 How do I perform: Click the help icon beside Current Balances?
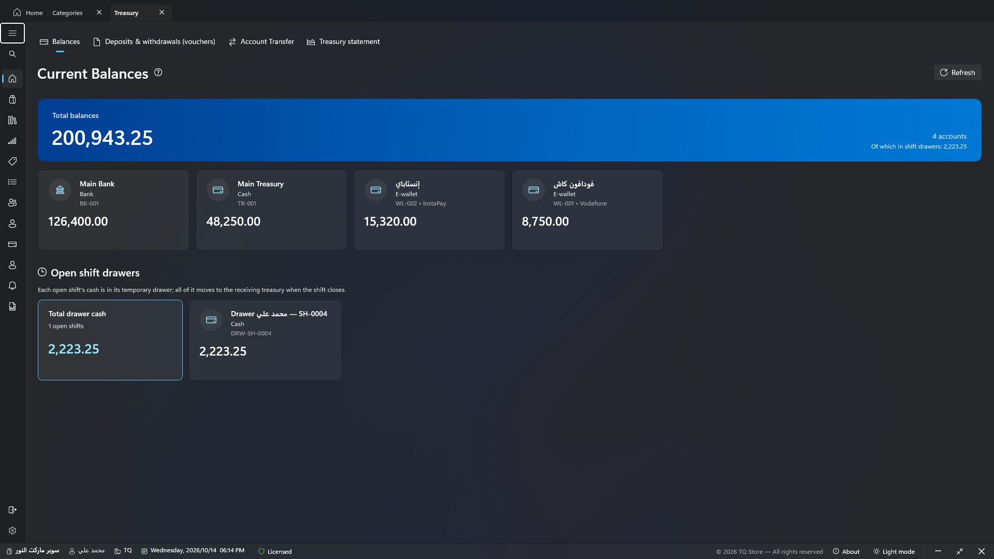click(158, 72)
